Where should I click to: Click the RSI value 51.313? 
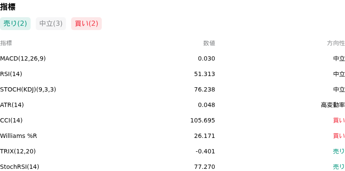pos(204,74)
